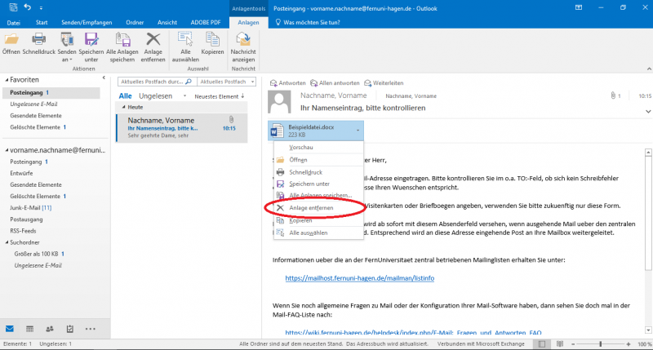Collapse the vorname.nachname@fernuni mailbox tree
Image resolution: width=653 pixels, height=350 pixels.
click(x=7, y=150)
